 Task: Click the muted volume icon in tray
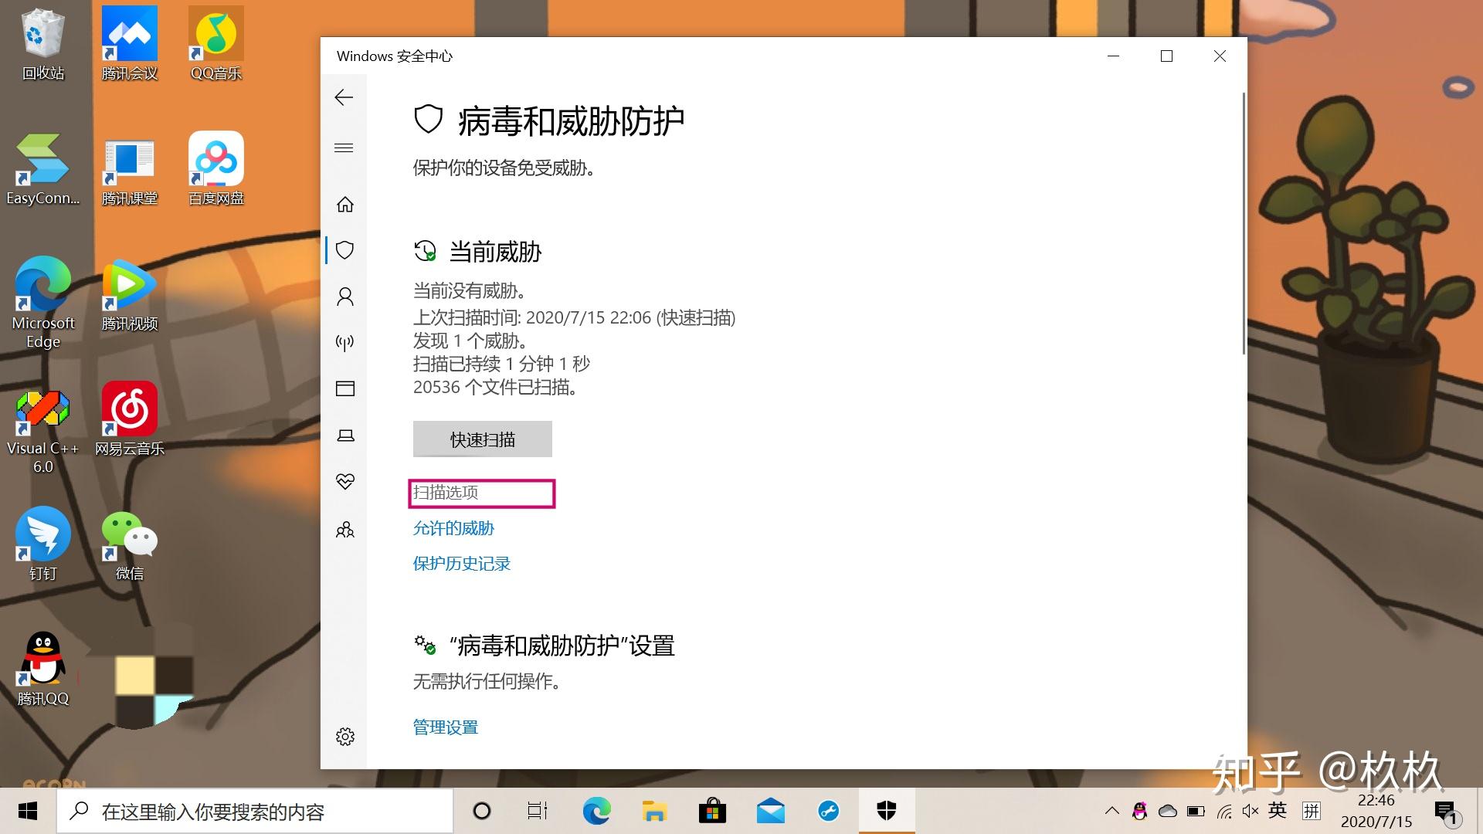point(1251,811)
